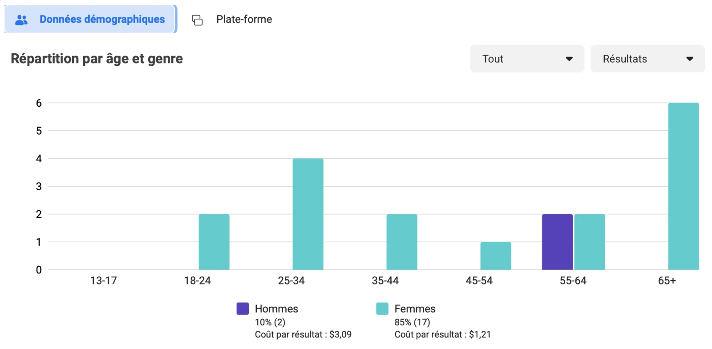Click the Femmes bar for 18-24
Screen dimensions: 712x349
(x=214, y=242)
